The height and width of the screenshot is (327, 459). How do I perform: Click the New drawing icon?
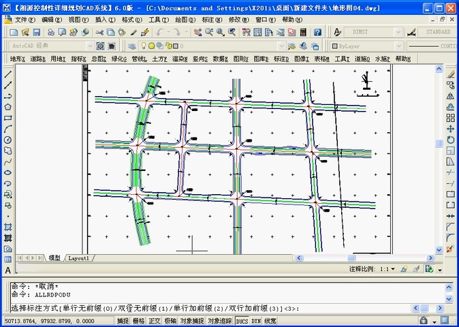[x=14, y=32]
